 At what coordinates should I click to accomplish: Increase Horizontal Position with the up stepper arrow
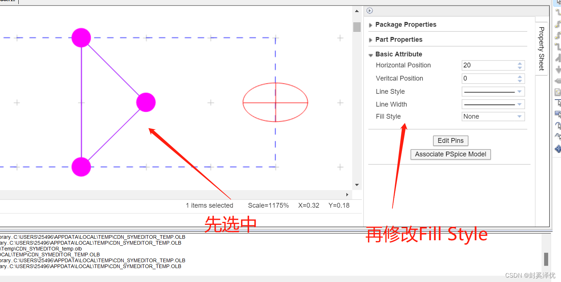pos(520,63)
